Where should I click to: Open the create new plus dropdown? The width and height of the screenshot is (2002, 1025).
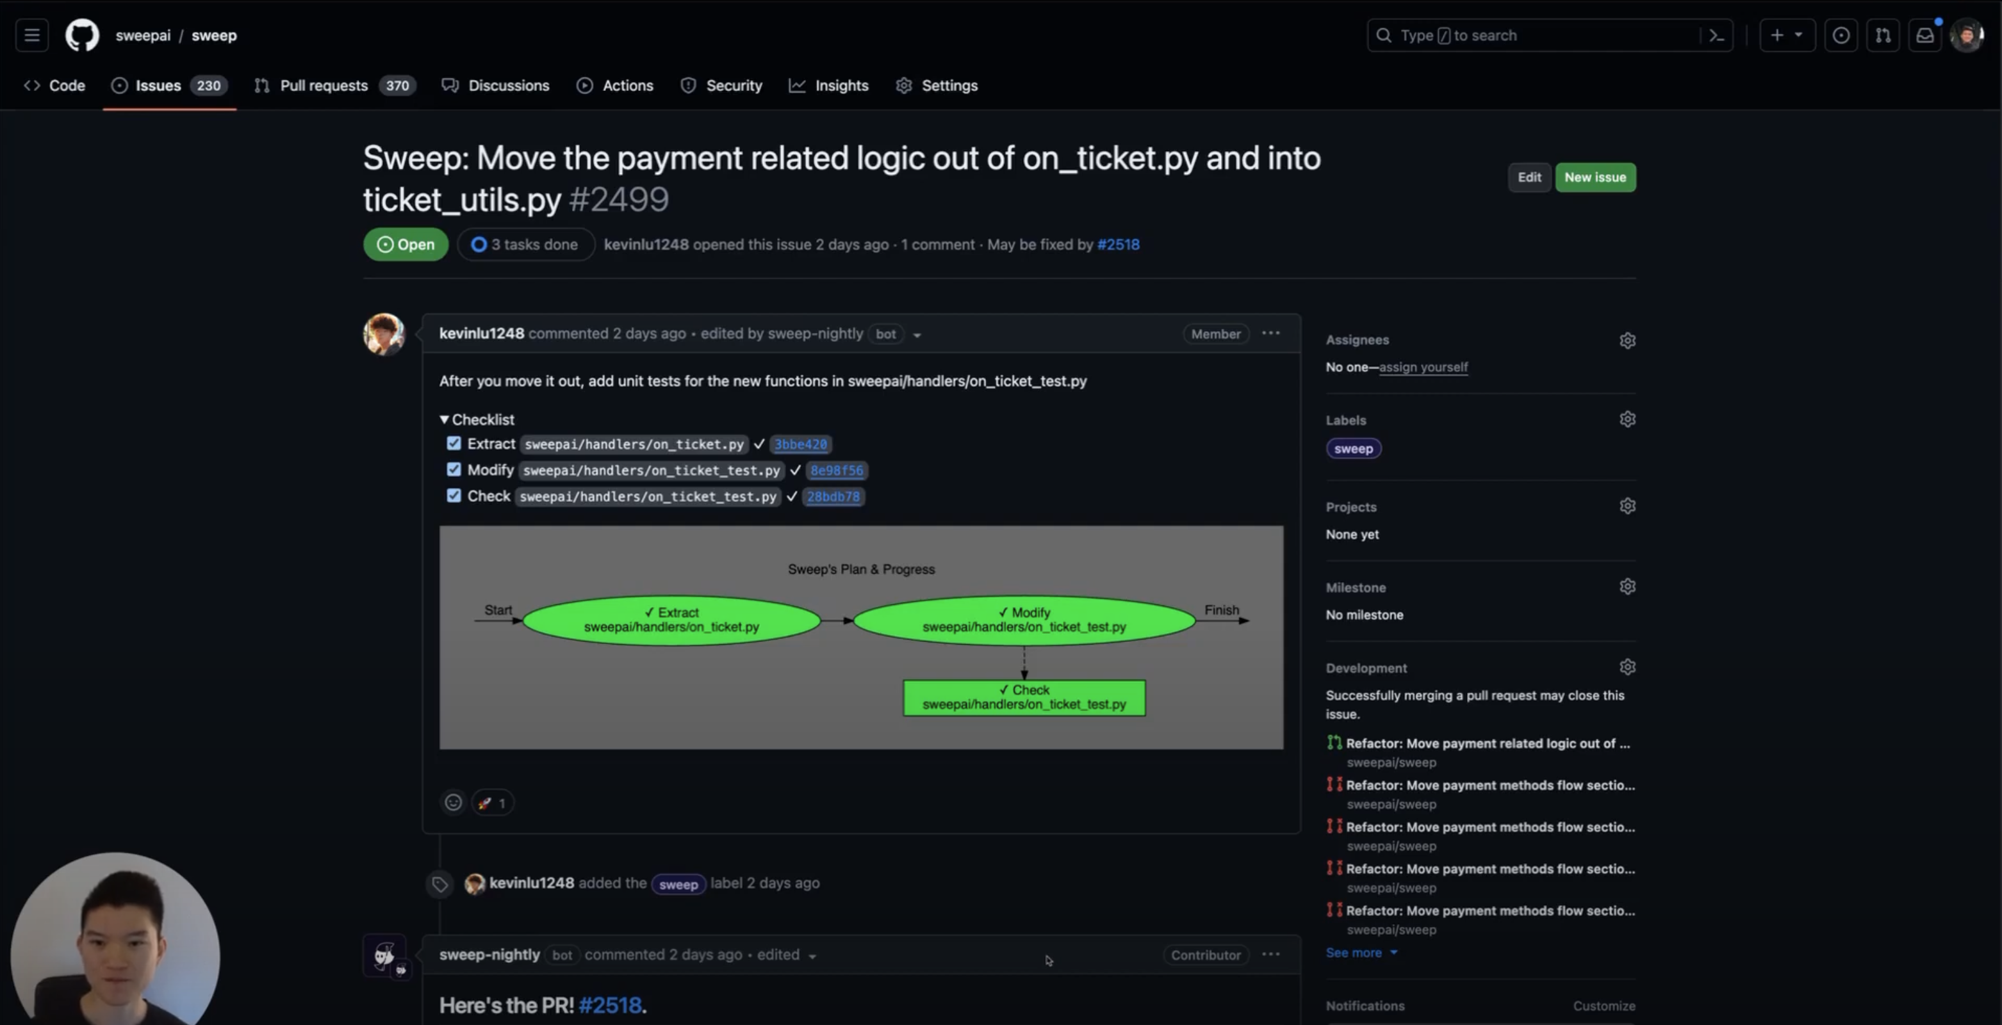pyautogui.click(x=1786, y=35)
